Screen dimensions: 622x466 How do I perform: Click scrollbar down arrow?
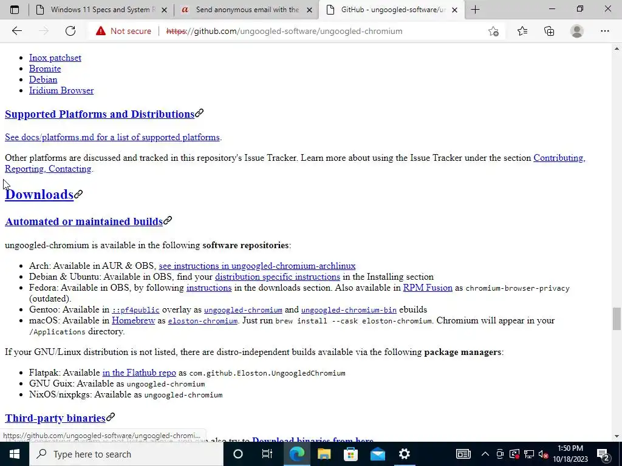tap(617, 436)
